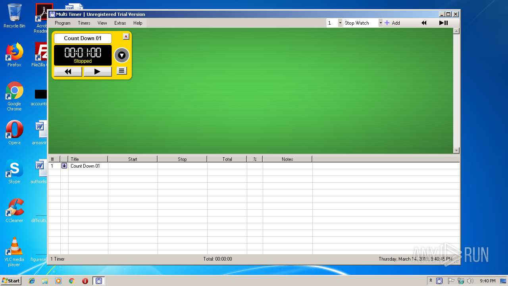Reset all timers from the toolbar
The width and height of the screenshot is (508, 286).
[x=424, y=23]
